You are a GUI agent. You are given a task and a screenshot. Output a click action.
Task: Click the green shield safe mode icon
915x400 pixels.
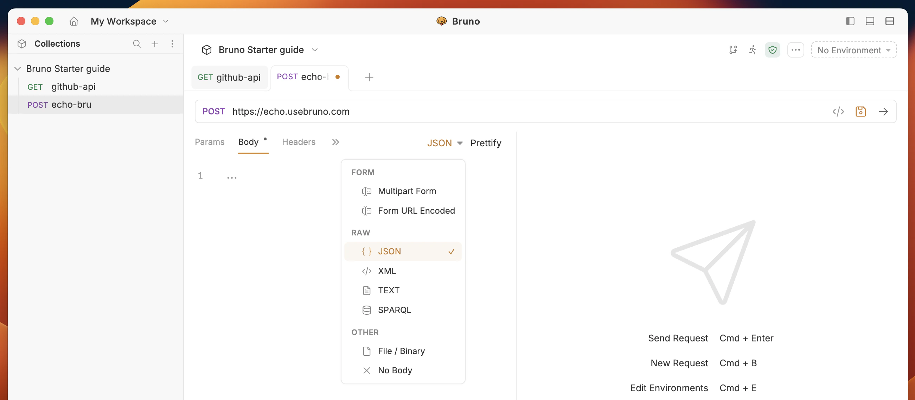(x=772, y=50)
